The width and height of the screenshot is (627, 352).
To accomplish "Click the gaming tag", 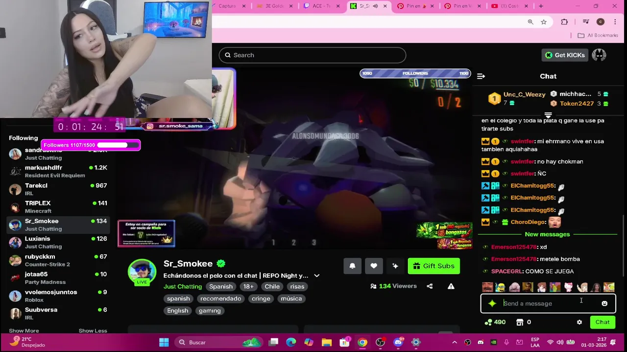I will coord(210,310).
